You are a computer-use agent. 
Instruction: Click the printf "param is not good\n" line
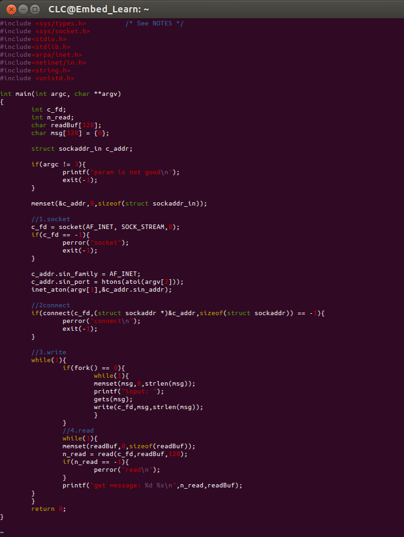pyautogui.click(x=121, y=172)
